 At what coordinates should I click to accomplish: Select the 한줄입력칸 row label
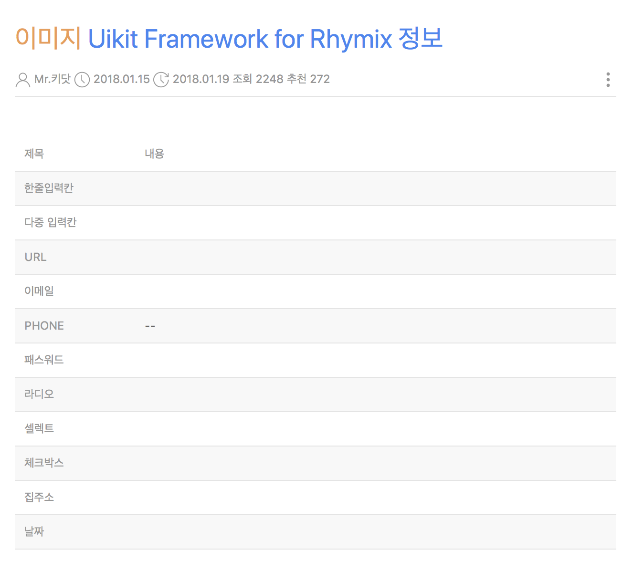click(49, 188)
